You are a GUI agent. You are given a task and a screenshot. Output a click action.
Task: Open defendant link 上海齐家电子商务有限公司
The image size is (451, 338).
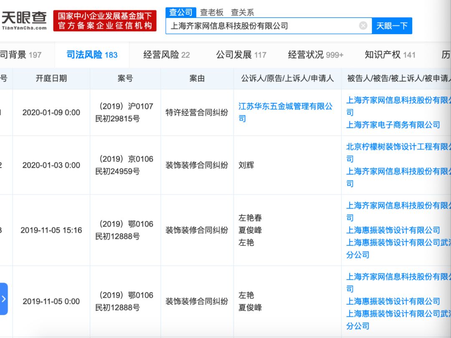393,125
